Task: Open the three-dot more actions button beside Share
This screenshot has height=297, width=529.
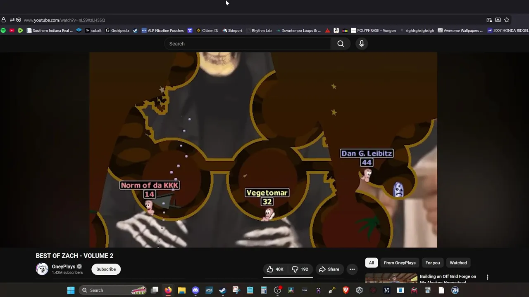Action: [352, 269]
